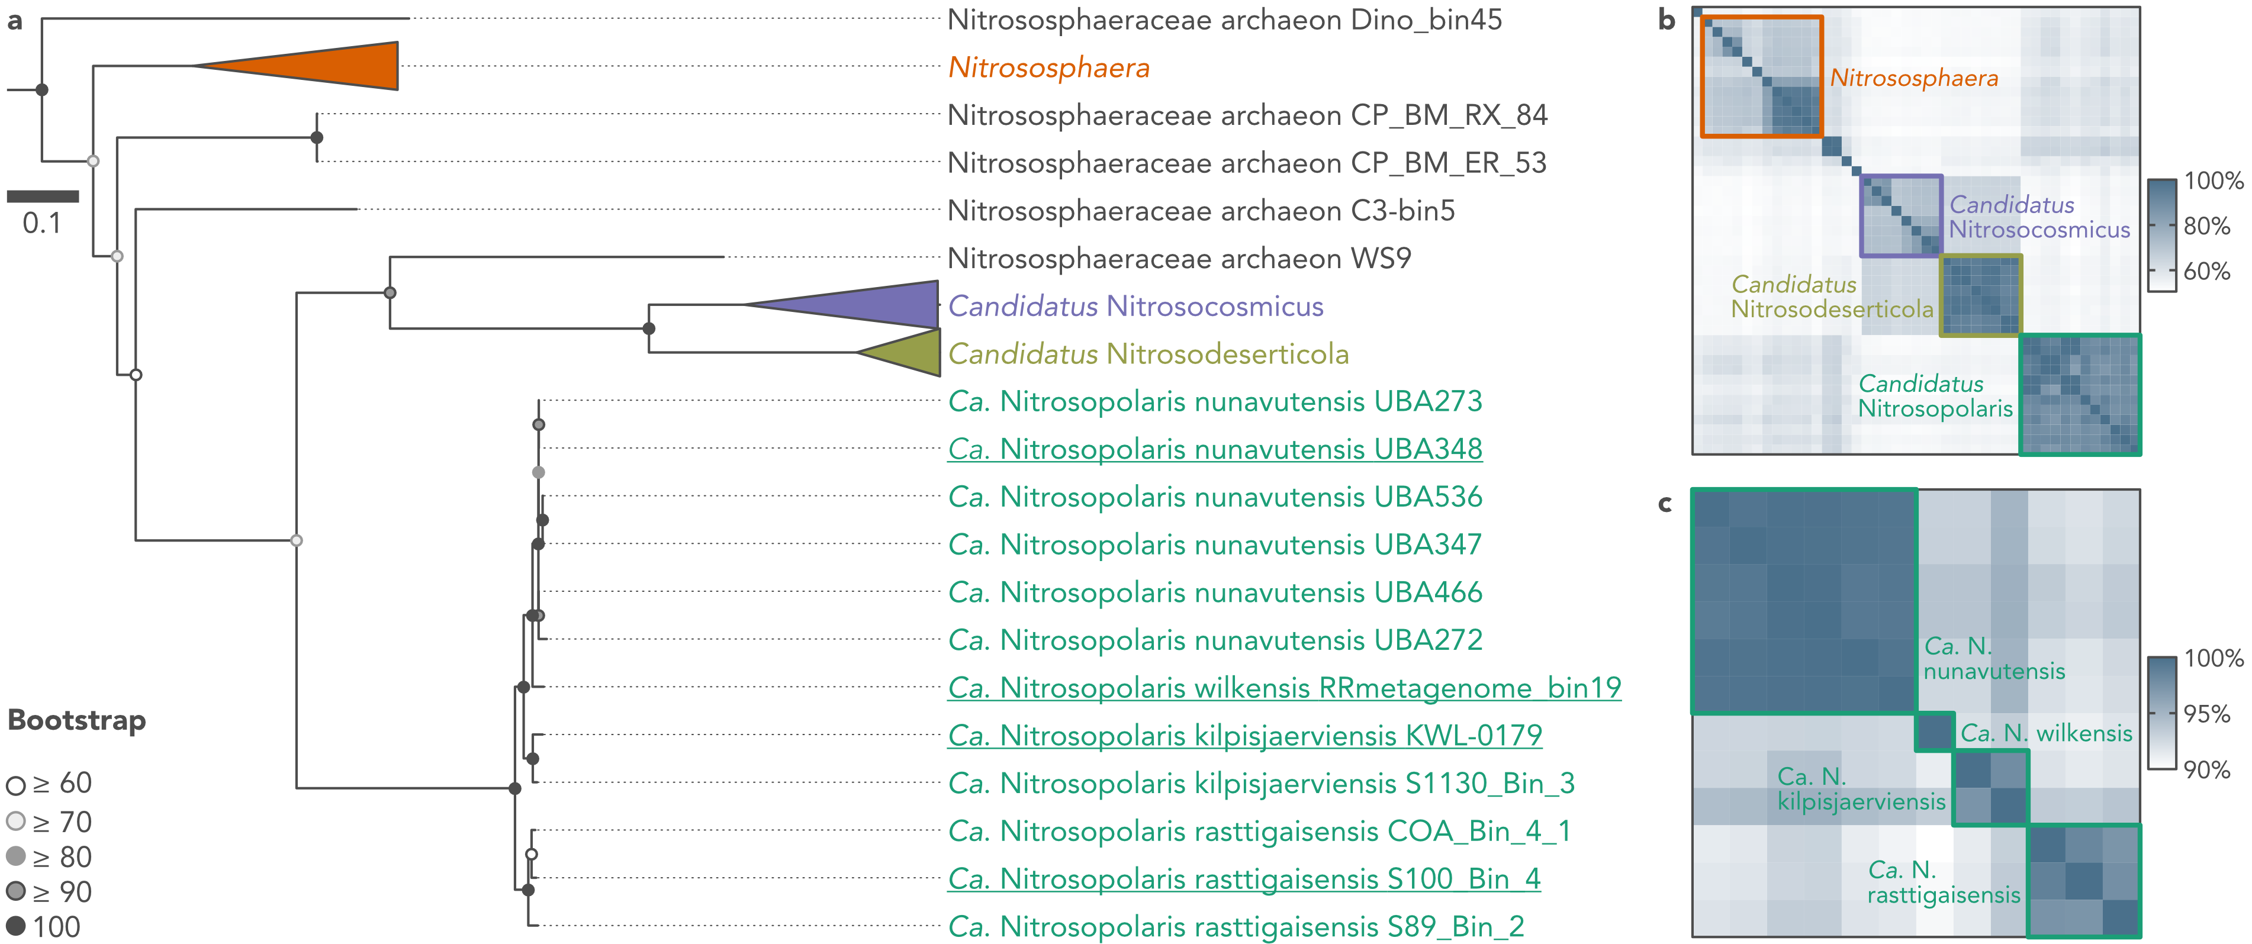The width and height of the screenshot is (2252, 944).
Task: Click label Nitrososphaeraceae archaeon Dino_bin45
Action: point(1225,19)
